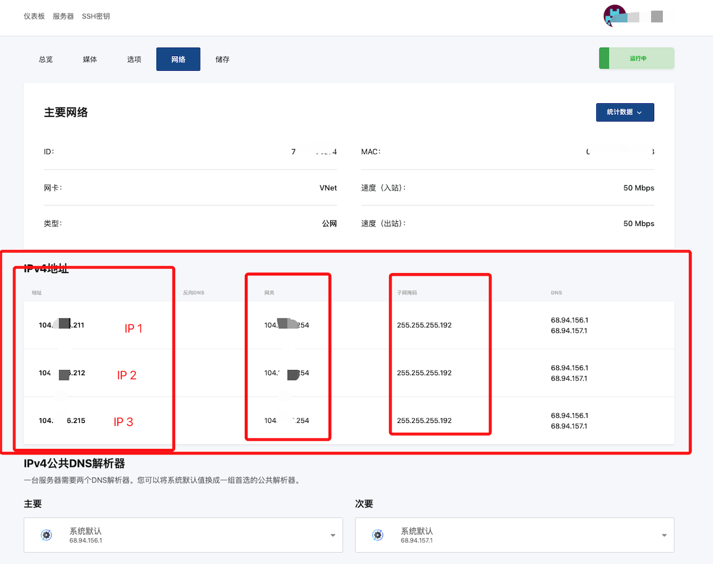This screenshot has height=564, width=713.
Task: Select the IP address ending in .215
Action: pos(62,421)
